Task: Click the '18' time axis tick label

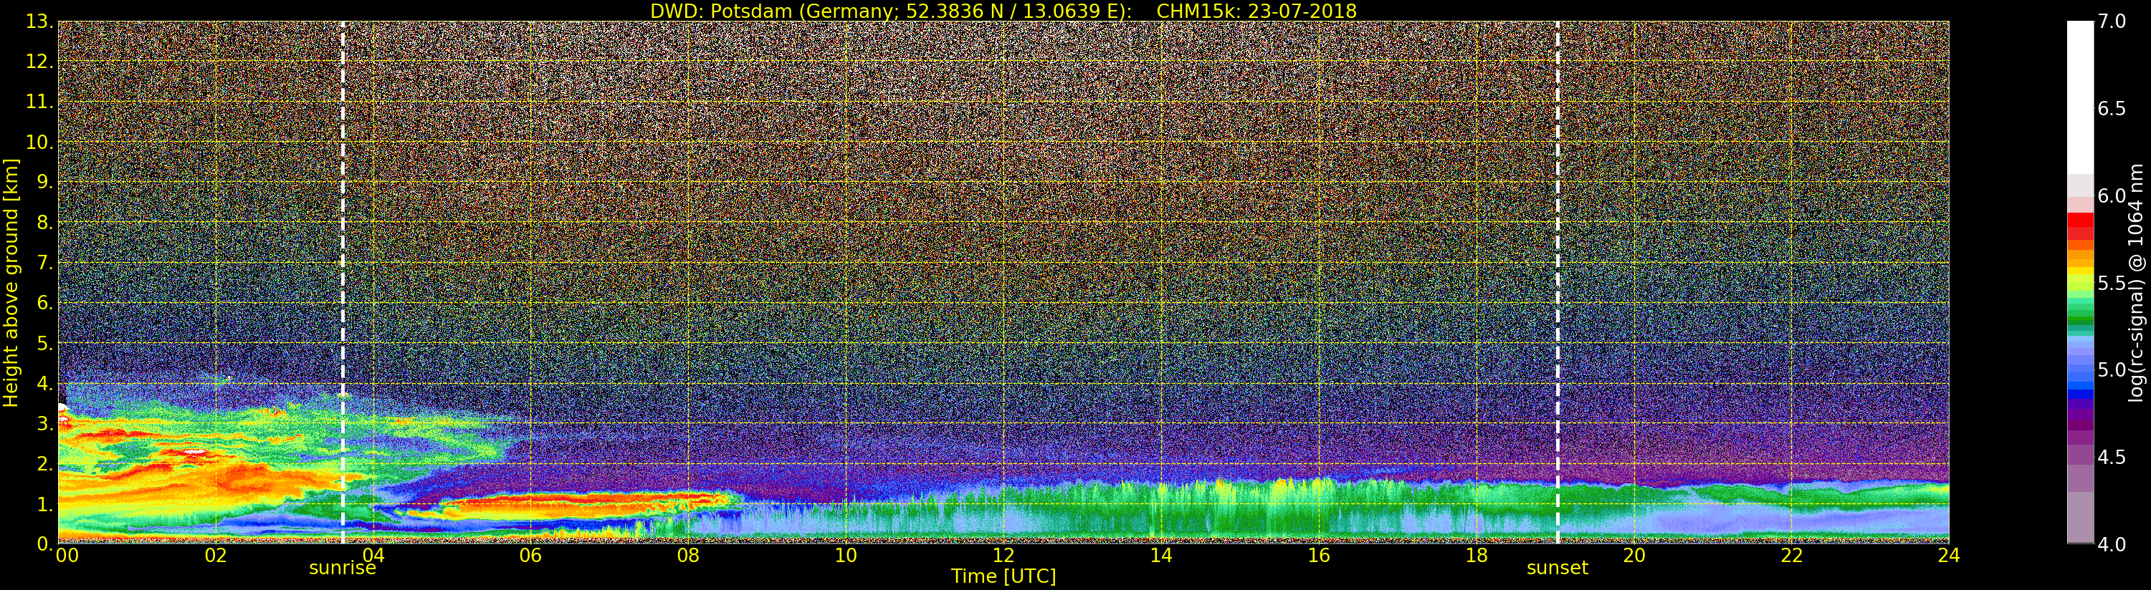Action: coord(1477,556)
